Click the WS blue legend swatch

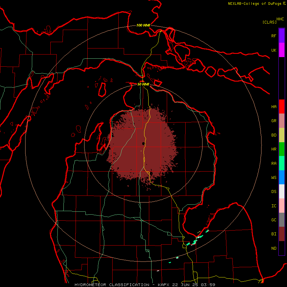click(282, 177)
